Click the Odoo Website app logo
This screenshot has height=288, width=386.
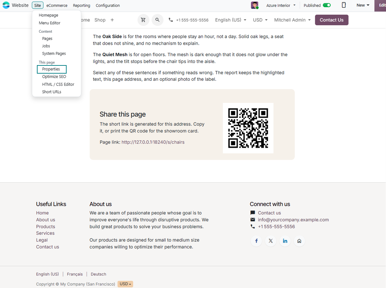6,5
